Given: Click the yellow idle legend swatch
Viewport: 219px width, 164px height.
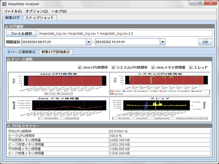Looking at the screenshot, I should pyautogui.click(x=151, y=91).
